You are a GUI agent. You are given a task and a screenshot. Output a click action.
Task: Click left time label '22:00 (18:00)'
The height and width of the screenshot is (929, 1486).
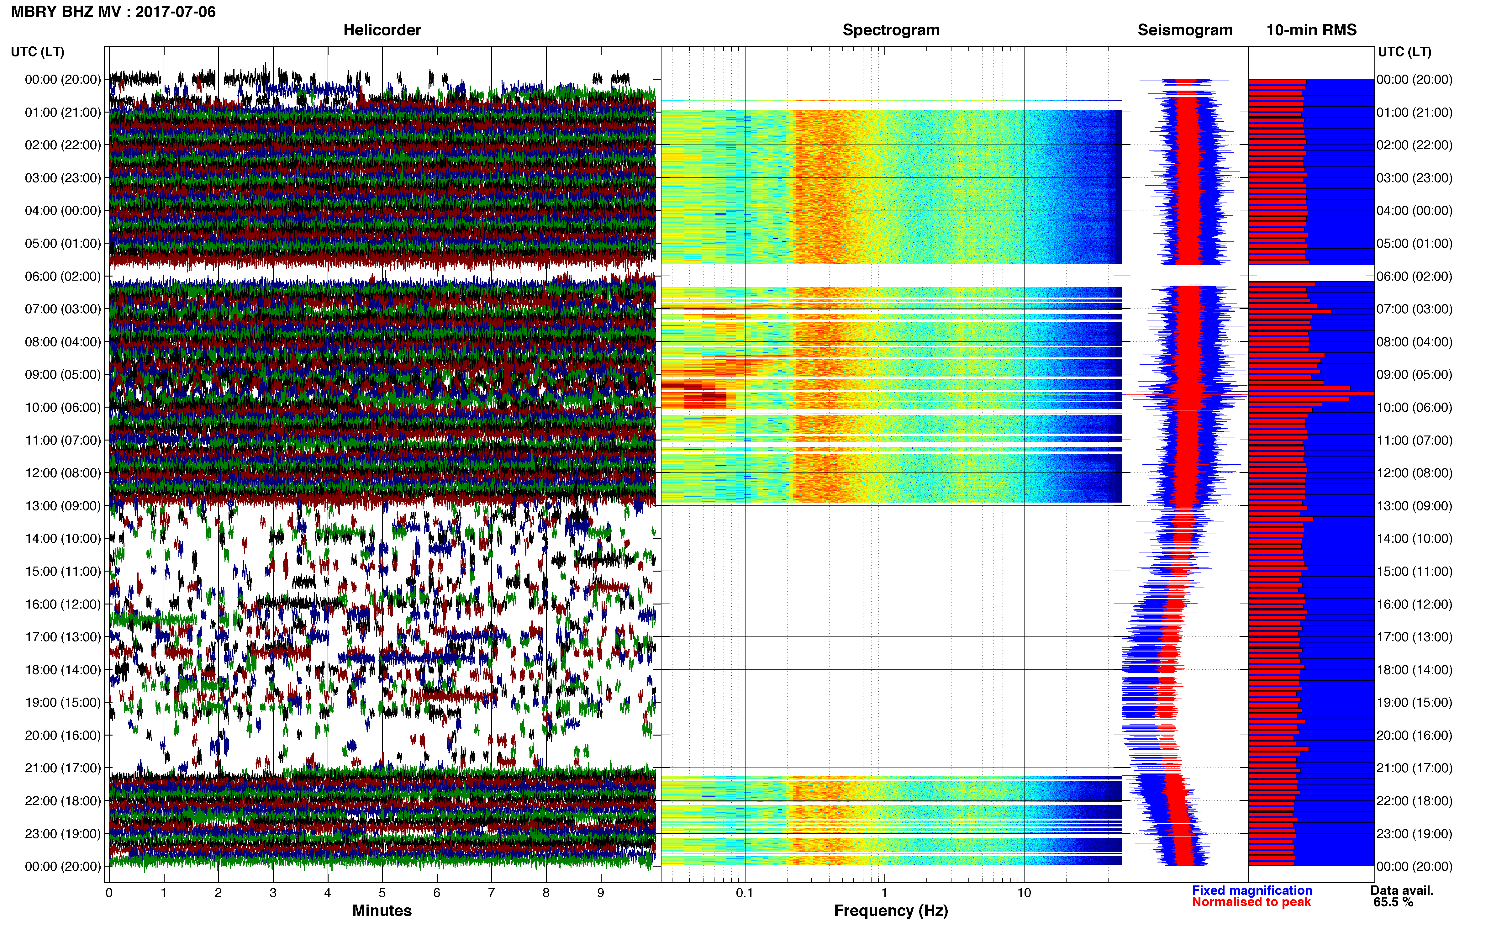tap(63, 801)
